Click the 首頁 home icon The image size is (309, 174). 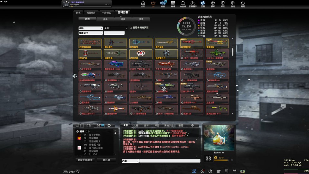click(143, 4)
